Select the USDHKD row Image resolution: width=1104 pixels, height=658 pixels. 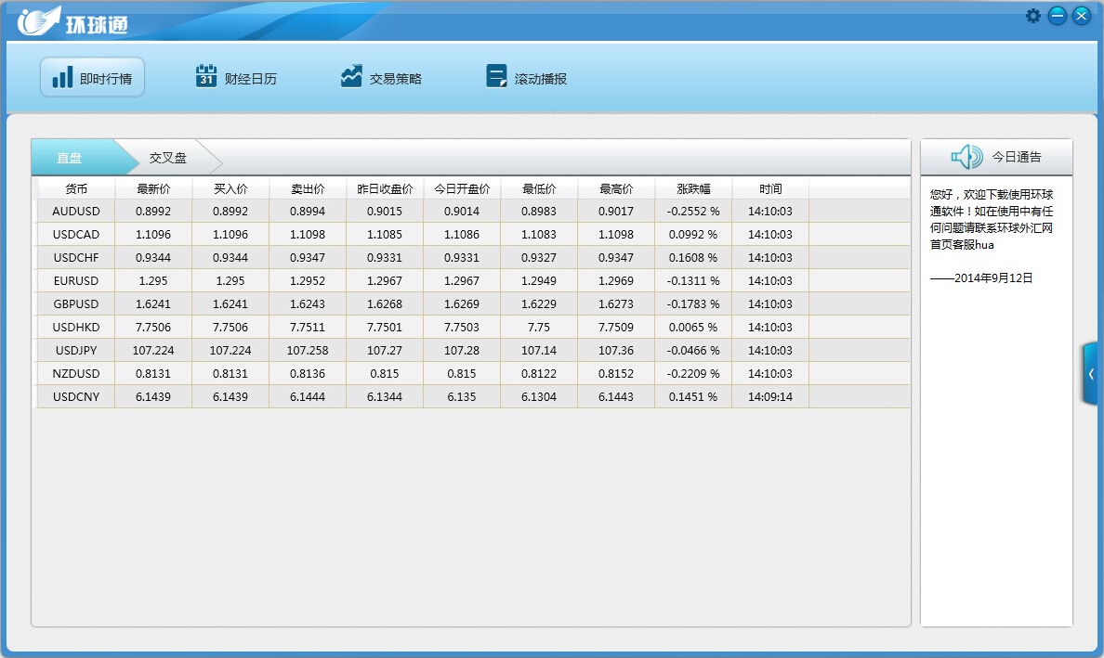tap(473, 327)
